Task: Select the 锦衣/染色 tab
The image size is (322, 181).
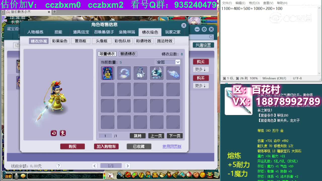Action: (150, 32)
